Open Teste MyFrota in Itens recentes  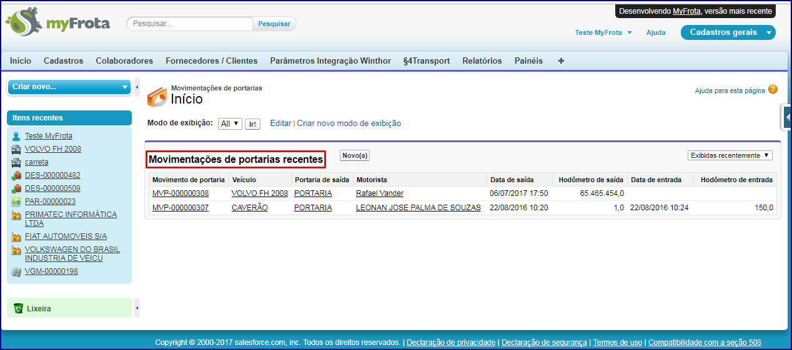click(49, 136)
